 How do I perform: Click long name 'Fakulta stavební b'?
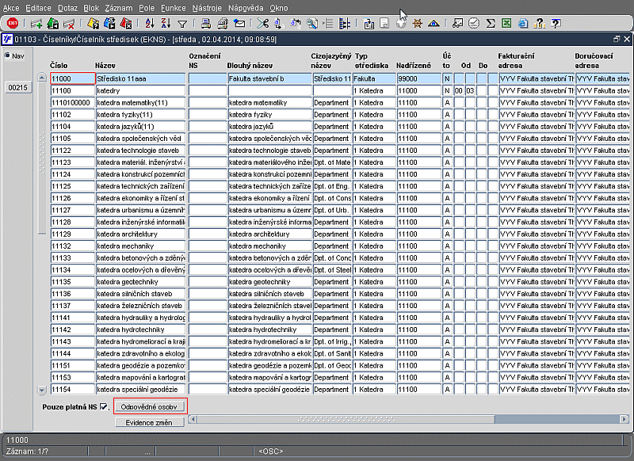coord(269,78)
